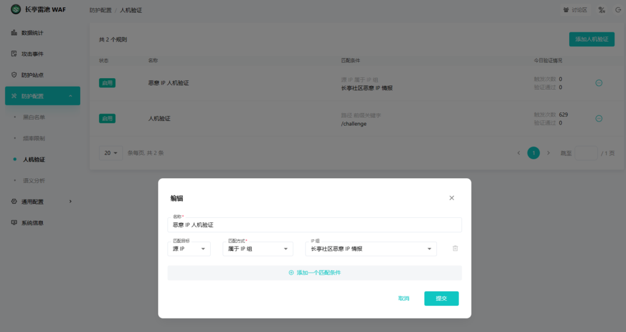Select 人机验证 submenu item
This screenshot has width=626, height=332.
click(34, 159)
